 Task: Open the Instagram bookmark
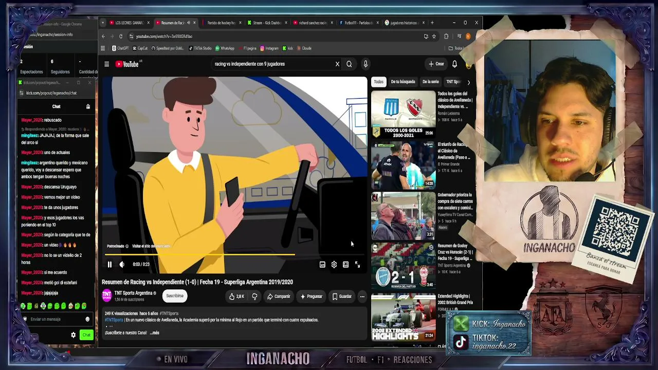[269, 48]
